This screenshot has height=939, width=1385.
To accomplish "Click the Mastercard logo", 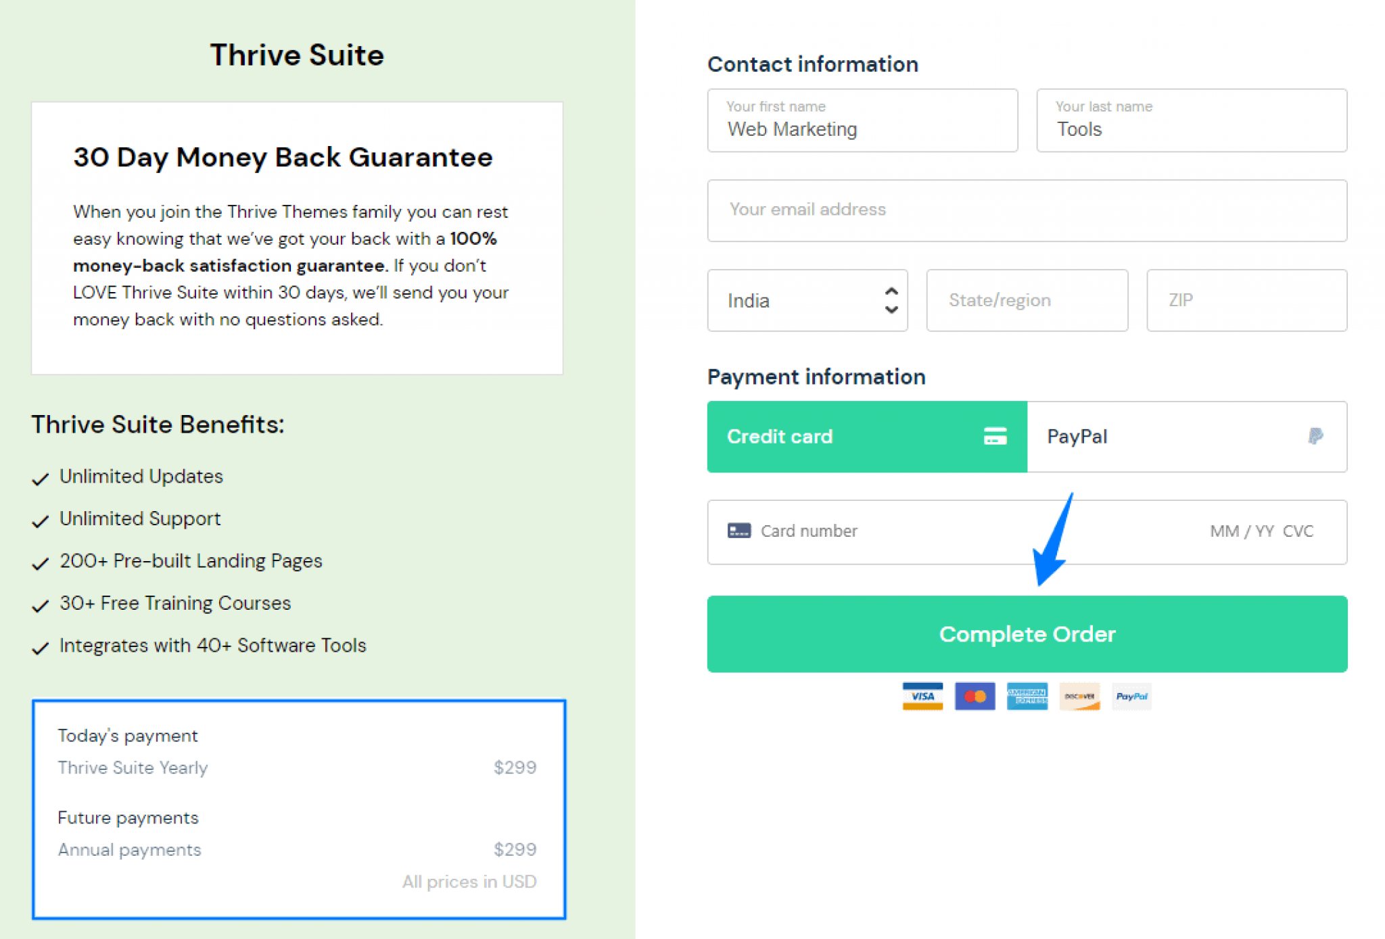I will point(975,696).
